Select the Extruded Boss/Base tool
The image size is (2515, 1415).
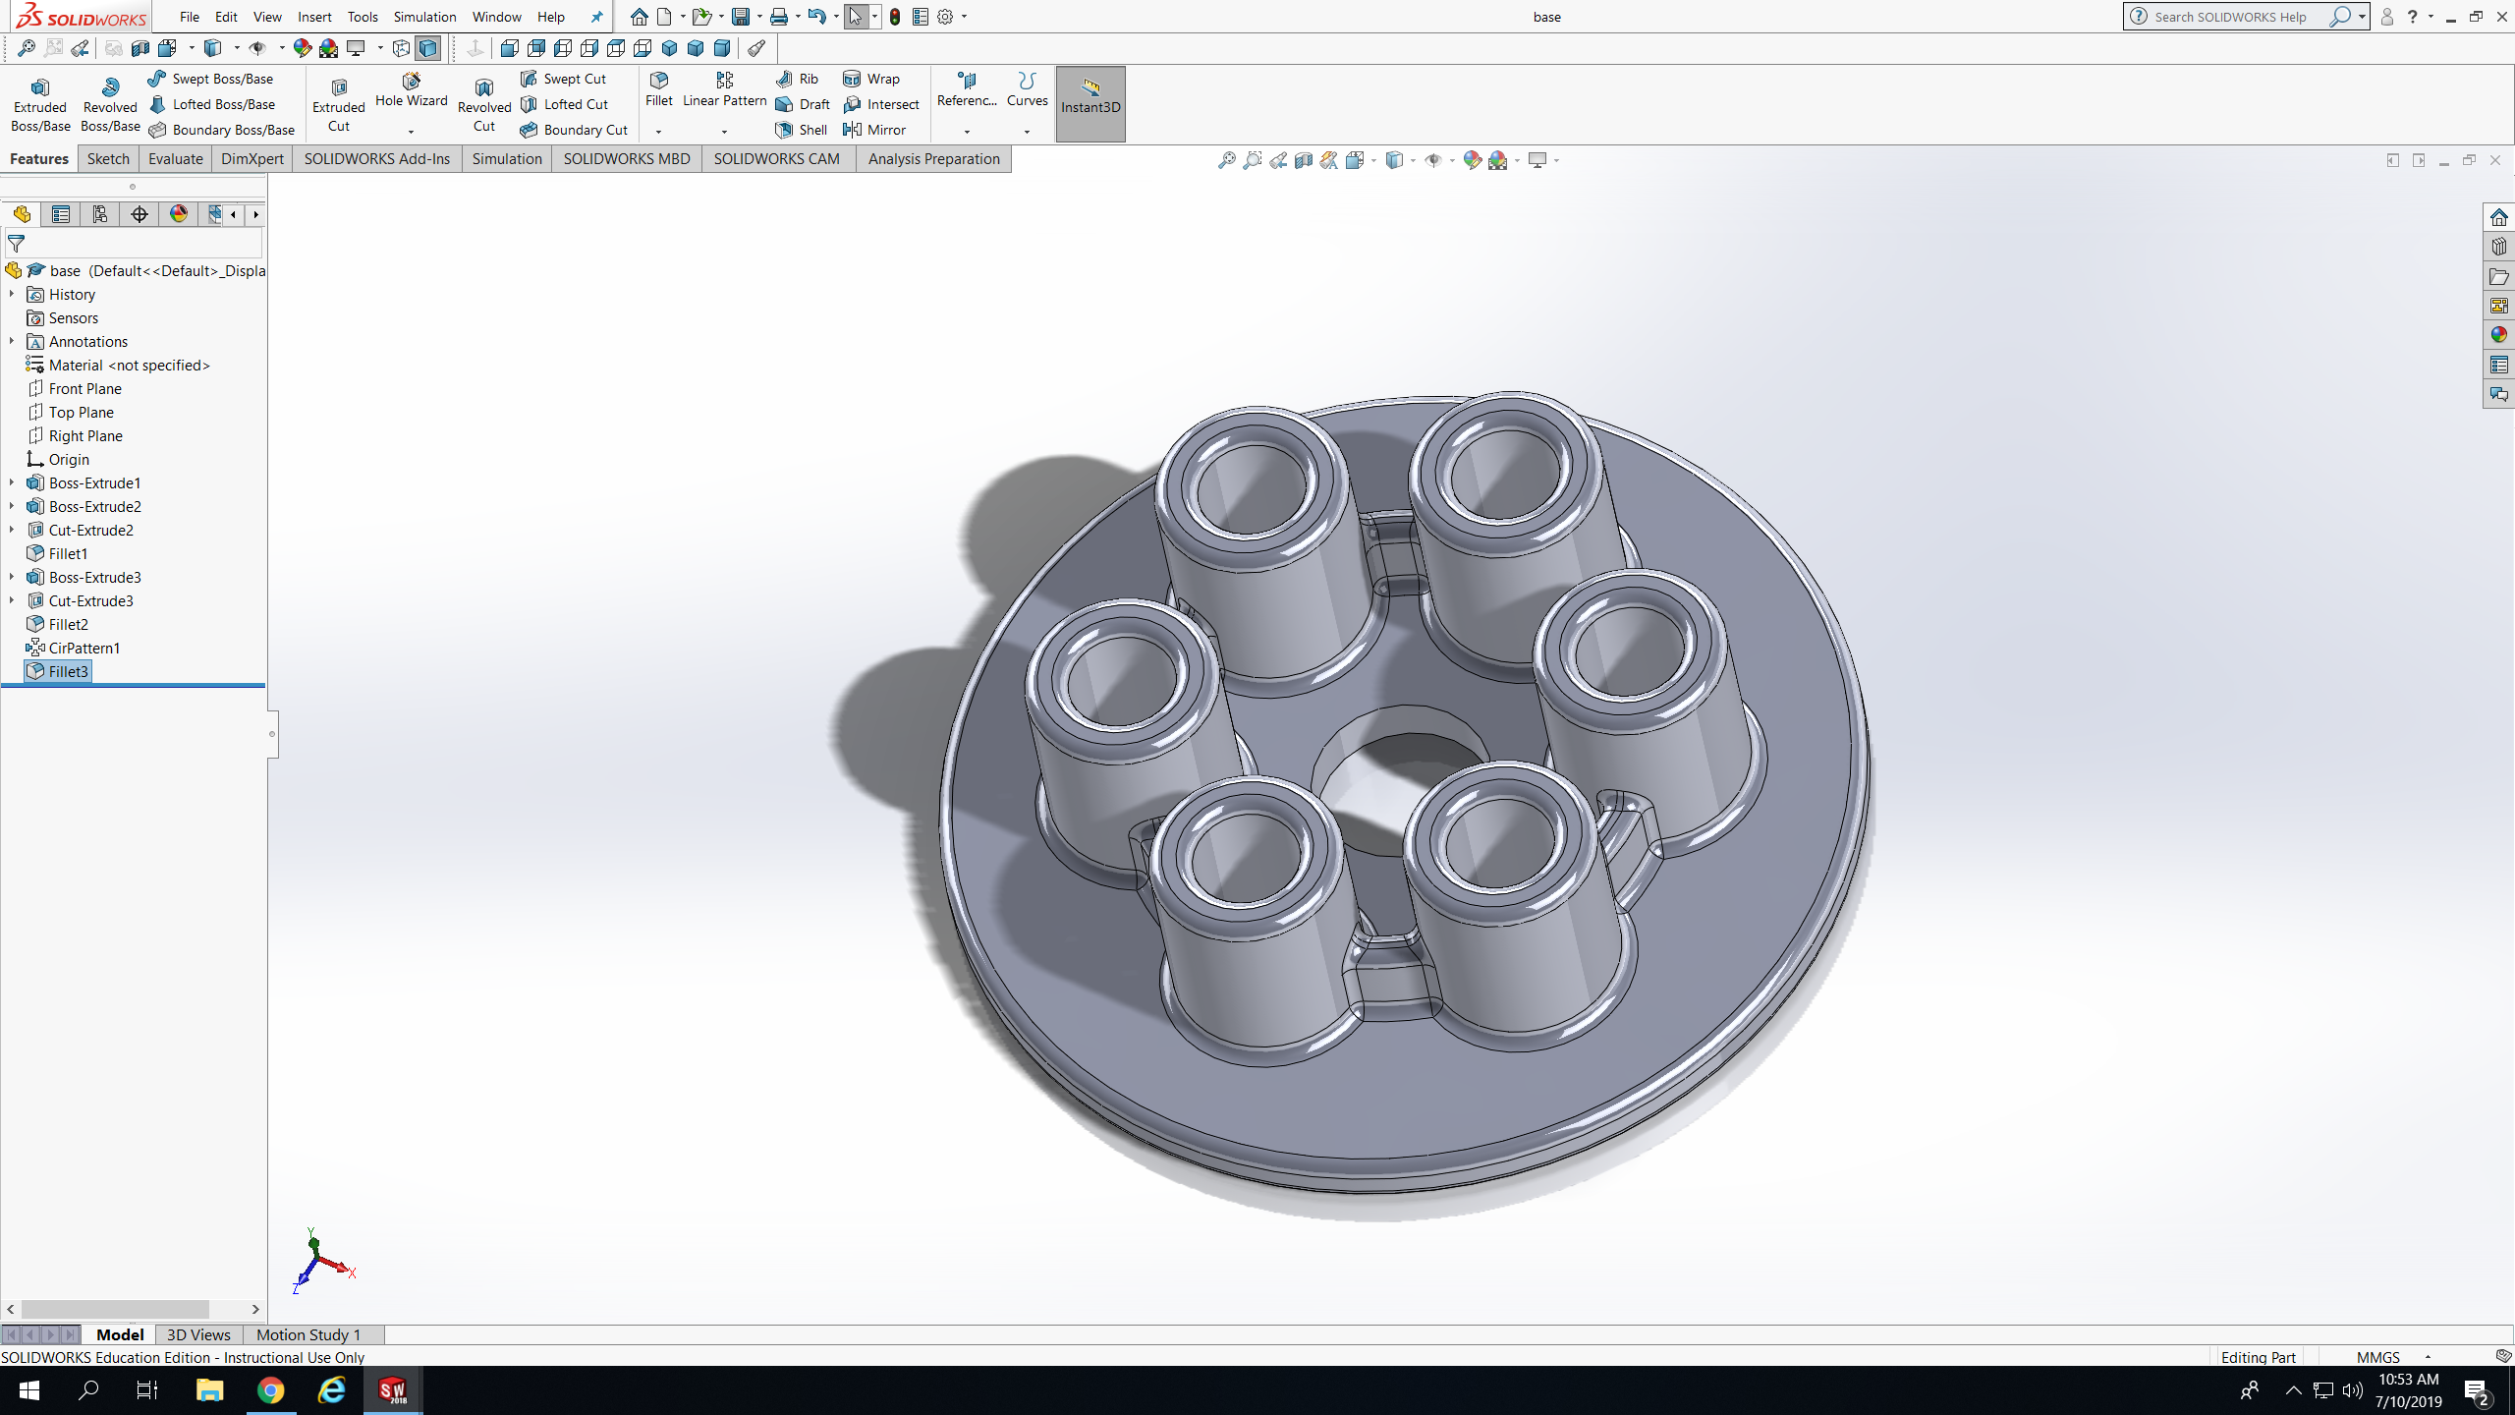click(40, 104)
